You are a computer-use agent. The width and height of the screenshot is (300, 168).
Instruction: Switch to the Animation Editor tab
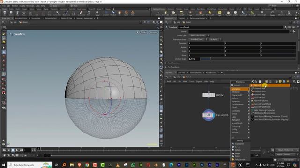[x=21, y=18]
